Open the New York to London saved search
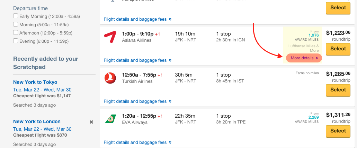The image size is (357, 148). tap(37, 121)
